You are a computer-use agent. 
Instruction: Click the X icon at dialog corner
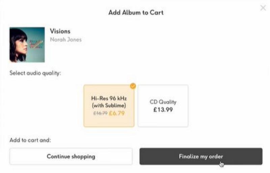pos(263,8)
